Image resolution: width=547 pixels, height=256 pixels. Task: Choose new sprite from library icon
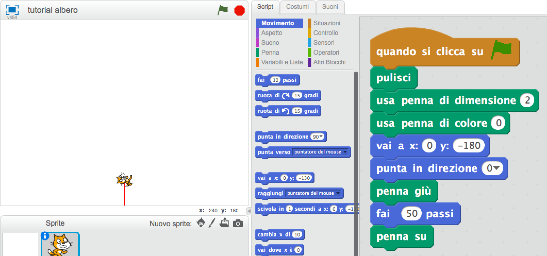[201, 223]
